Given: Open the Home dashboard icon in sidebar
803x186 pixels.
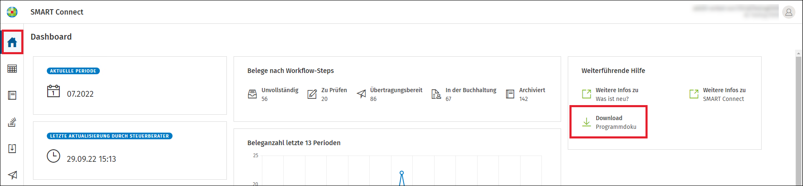Looking at the screenshot, I should pos(12,42).
